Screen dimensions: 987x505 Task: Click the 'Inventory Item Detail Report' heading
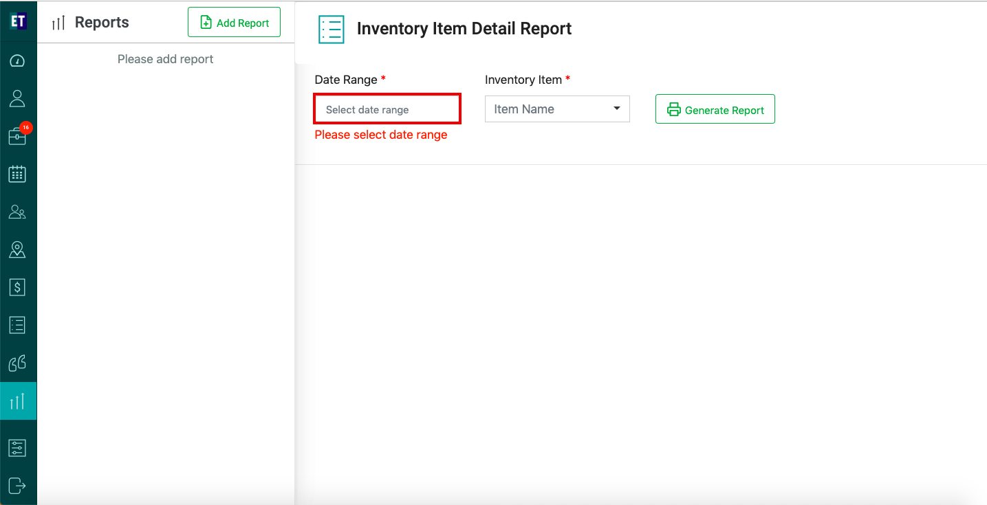464,29
